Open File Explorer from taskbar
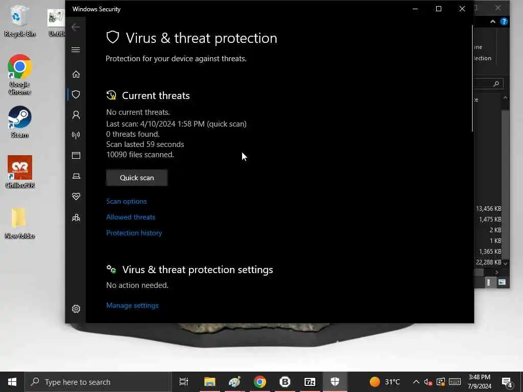523x392 pixels. (210, 382)
